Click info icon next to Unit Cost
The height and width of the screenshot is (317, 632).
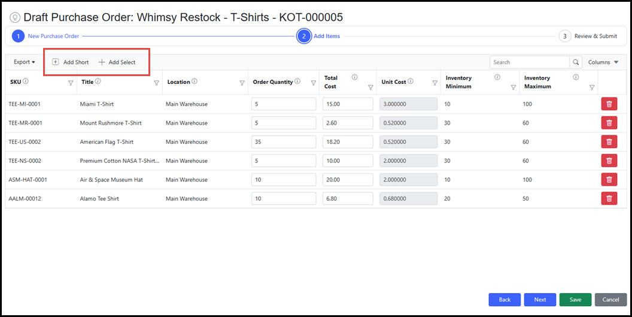(x=411, y=81)
